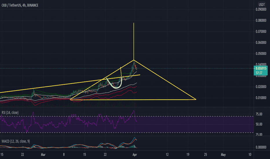Click the 0.060000 price axis label
The image size is (270, 159).
coord(261,42)
